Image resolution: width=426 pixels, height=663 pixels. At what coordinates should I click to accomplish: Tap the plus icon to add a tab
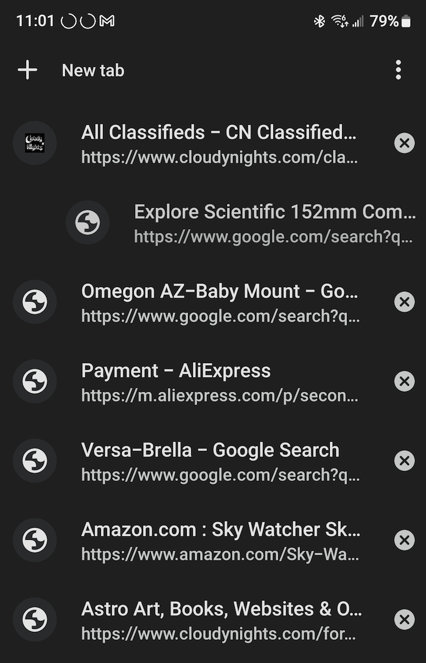[x=27, y=70]
